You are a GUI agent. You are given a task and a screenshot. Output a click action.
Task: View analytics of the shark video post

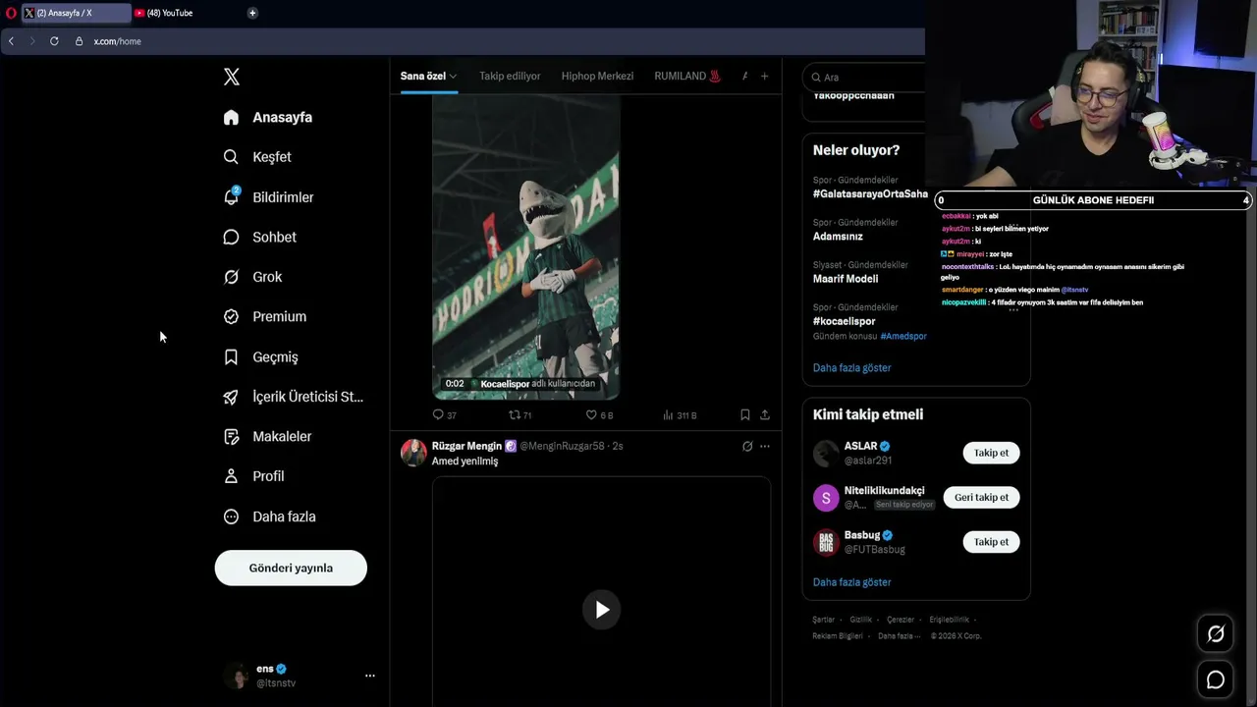(x=680, y=414)
